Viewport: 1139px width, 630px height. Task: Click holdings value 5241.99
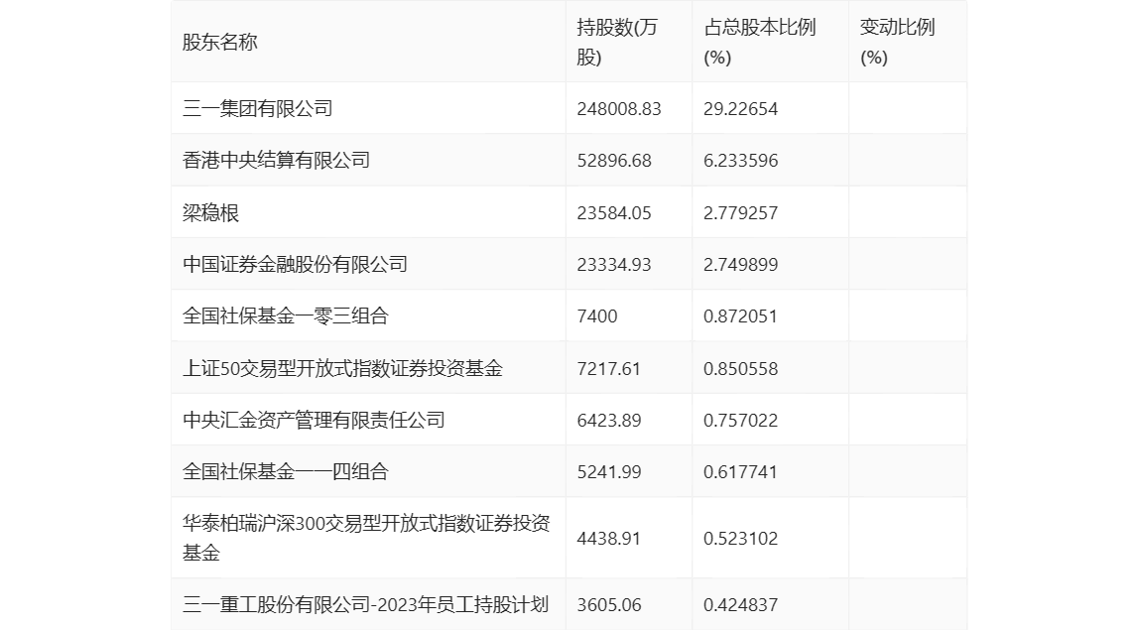coord(609,471)
